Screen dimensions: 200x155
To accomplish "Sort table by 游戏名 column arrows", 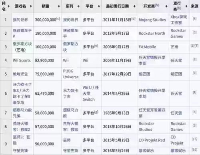I will coord(31,6).
